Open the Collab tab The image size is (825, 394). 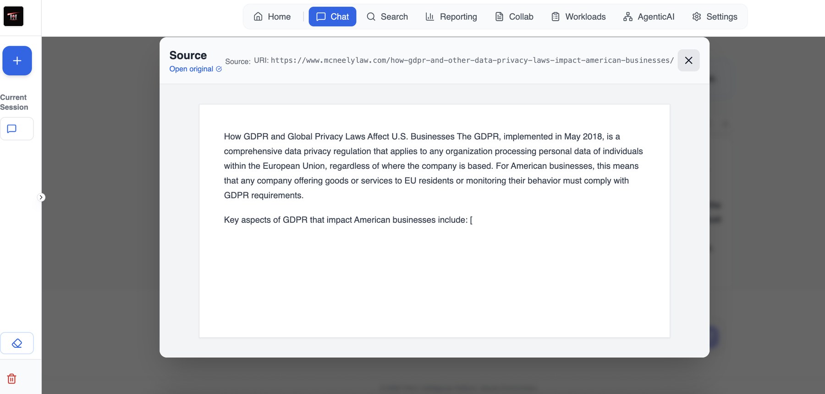pyautogui.click(x=514, y=17)
